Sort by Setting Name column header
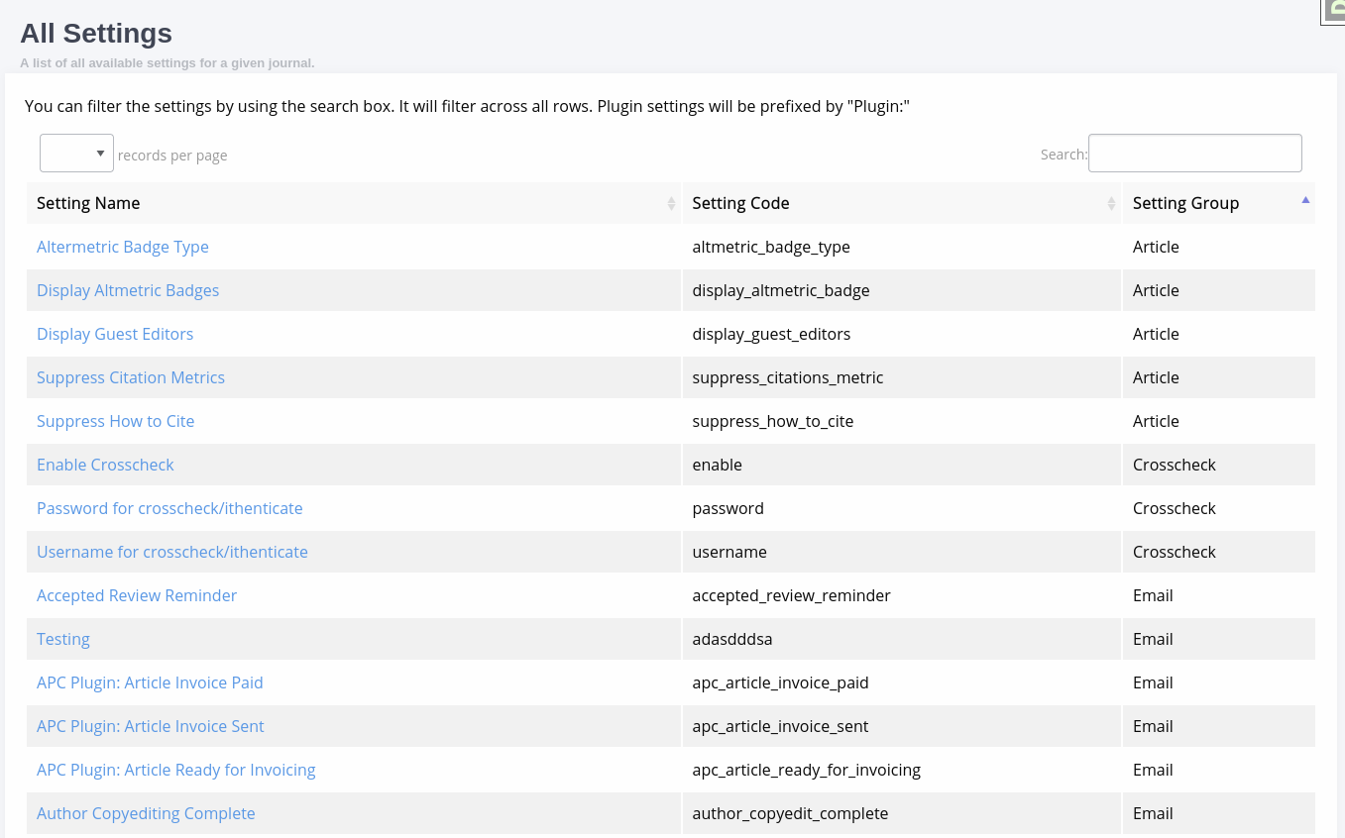Screen dimensions: 1345x838 (x=354, y=203)
